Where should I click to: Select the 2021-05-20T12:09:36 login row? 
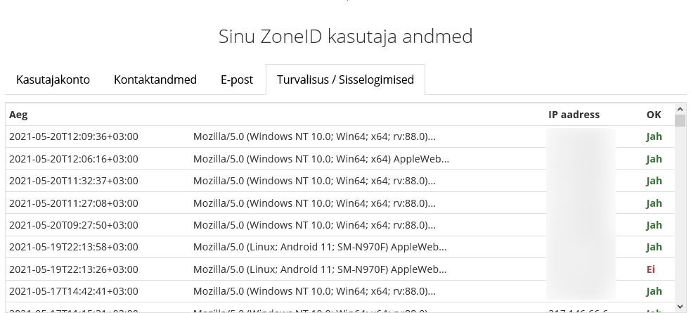tap(340, 136)
